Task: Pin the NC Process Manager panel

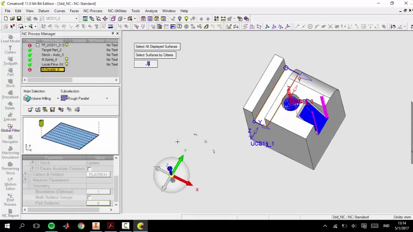Action: tap(113, 34)
